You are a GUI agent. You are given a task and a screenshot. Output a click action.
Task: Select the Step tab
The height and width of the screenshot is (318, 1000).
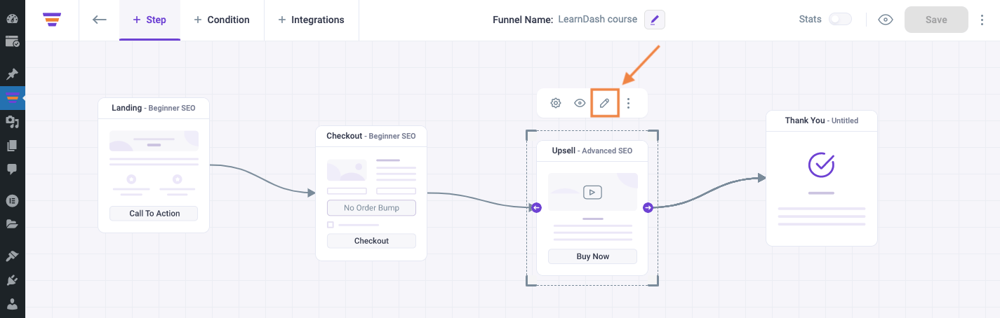[x=149, y=20]
